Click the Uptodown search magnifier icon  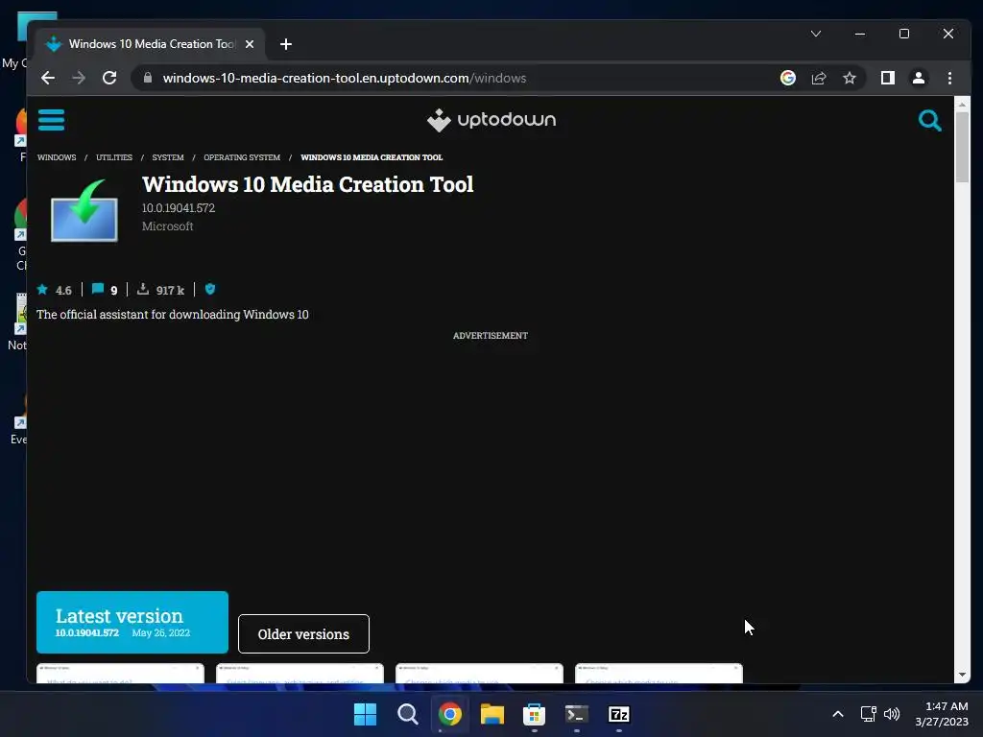coord(929,120)
